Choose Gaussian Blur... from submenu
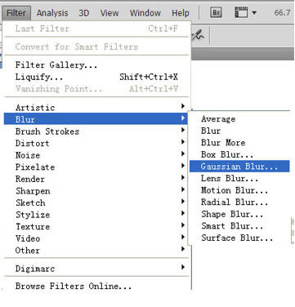 [239, 167]
